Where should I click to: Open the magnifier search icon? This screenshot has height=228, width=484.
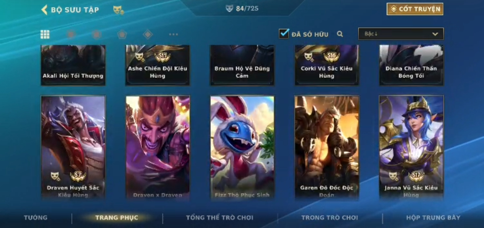point(340,34)
